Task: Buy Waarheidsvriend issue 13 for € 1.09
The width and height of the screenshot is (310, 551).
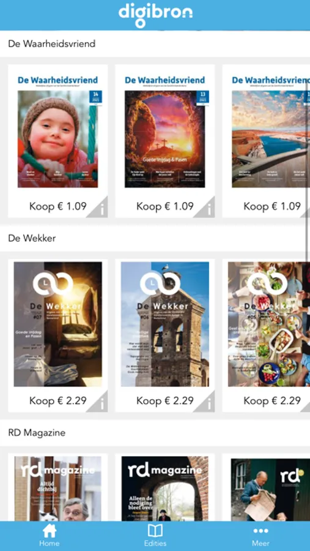Action: [x=165, y=206]
